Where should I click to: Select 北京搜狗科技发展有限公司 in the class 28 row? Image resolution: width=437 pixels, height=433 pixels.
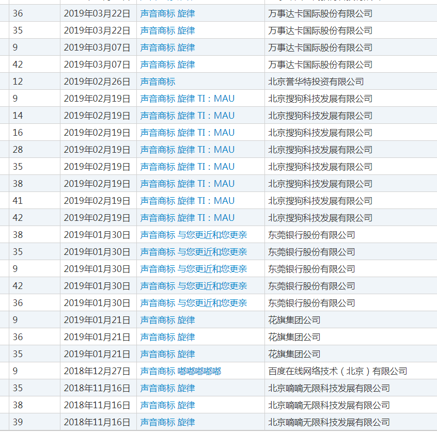tap(320, 150)
